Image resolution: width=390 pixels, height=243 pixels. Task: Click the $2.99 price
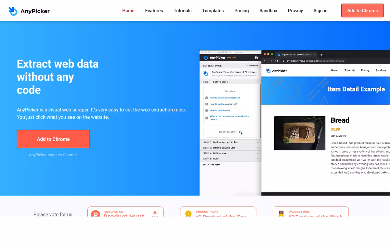pyautogui.click(x=335, y=129)
